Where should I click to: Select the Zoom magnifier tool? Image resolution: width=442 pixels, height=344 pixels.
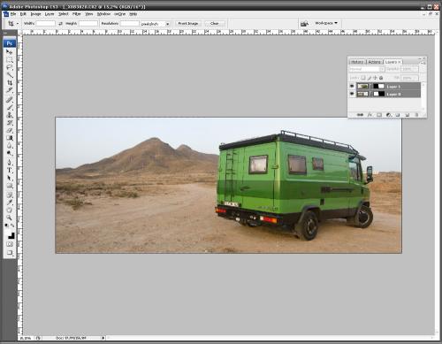(10, 218)
